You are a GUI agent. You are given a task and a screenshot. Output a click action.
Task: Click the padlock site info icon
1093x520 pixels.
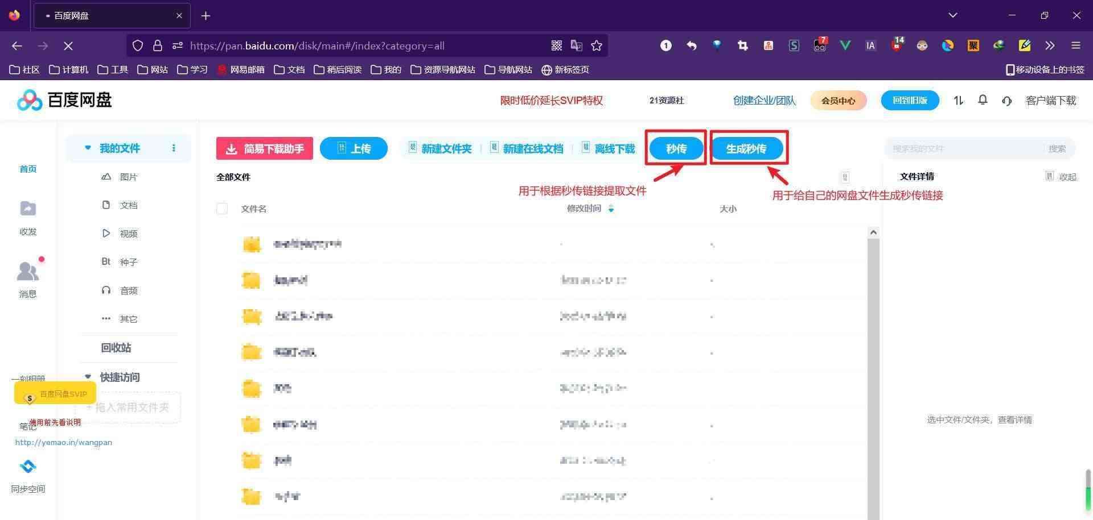click(x=158, y=45)
